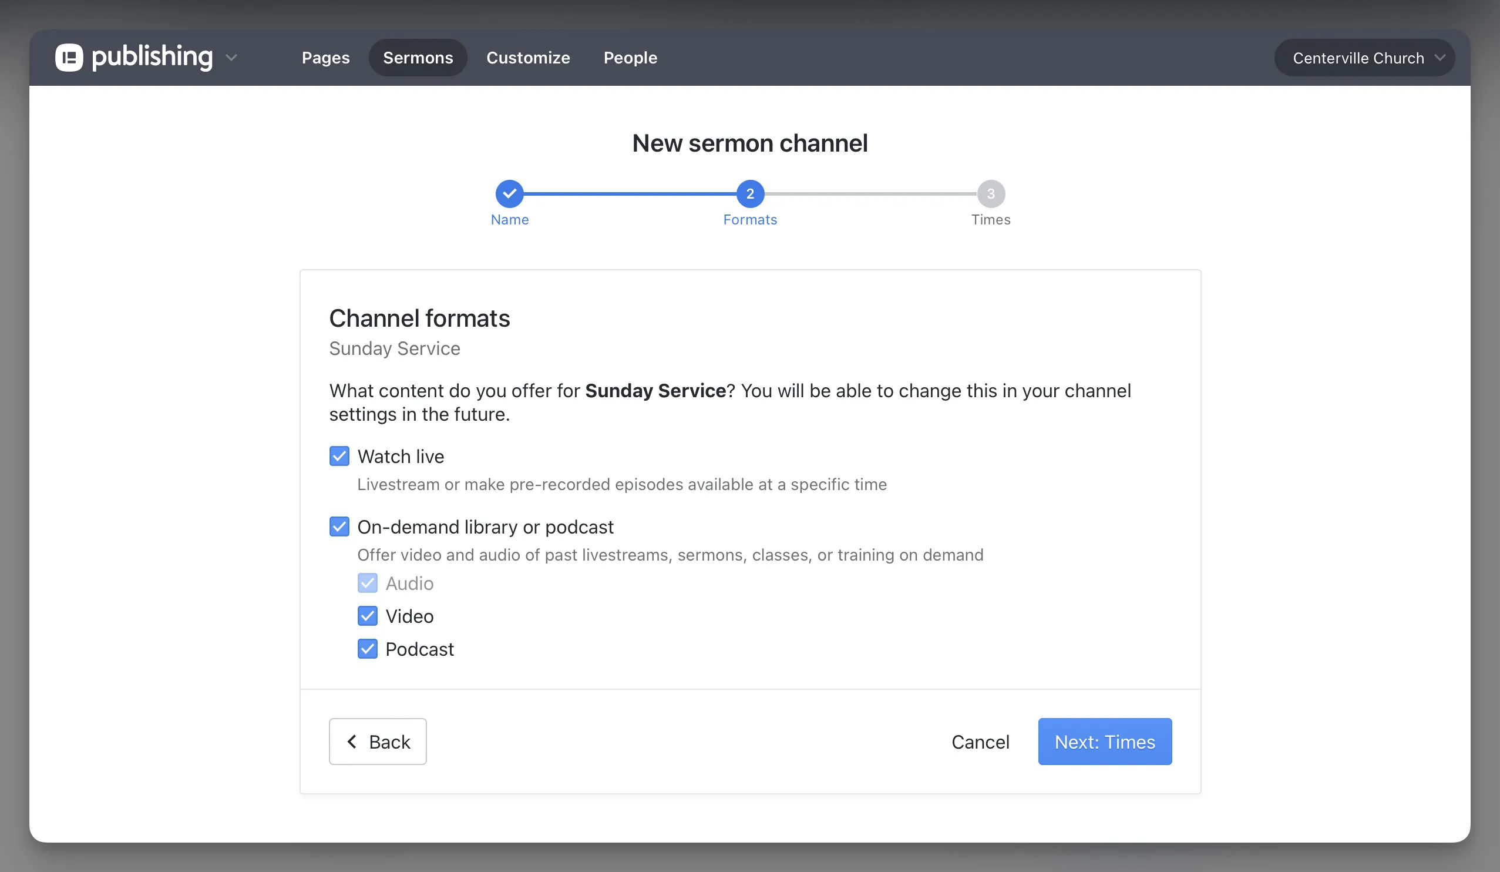Expand the Centerville Church account dropdown
The height and width of the screenshot is (872, 1500).
point(1358,58)
